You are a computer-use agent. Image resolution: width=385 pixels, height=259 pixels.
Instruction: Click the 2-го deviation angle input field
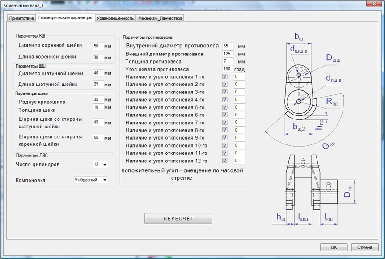pyautogui.click(x=239, y=84)
